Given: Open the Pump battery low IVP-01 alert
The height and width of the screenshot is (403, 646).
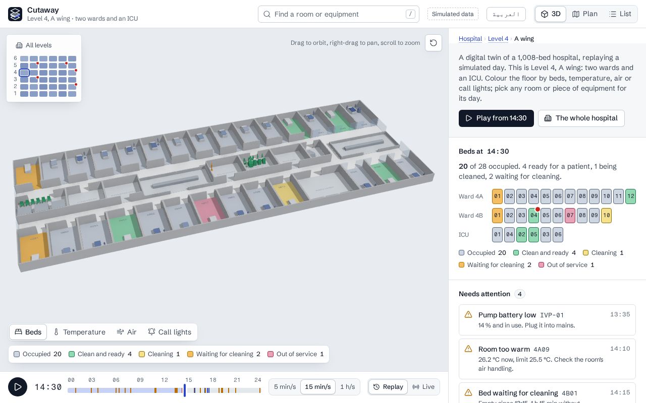Looking at the screenshot, I should 547,320.
